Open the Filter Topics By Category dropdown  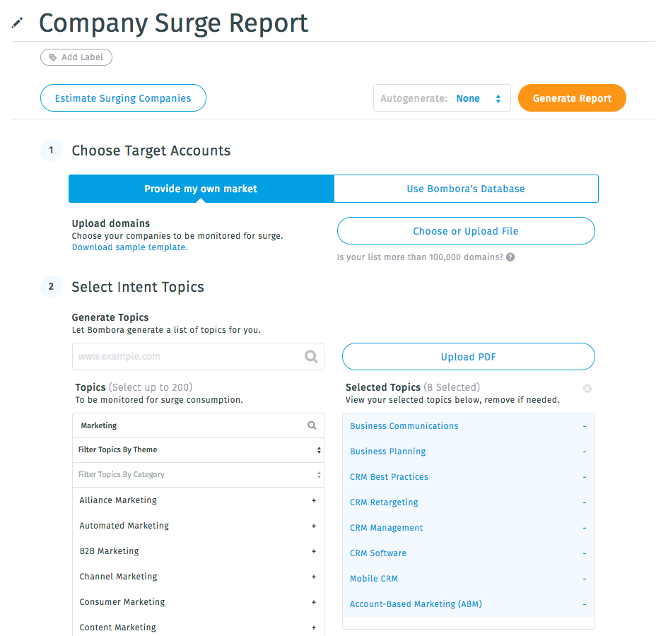pos(198,475)
